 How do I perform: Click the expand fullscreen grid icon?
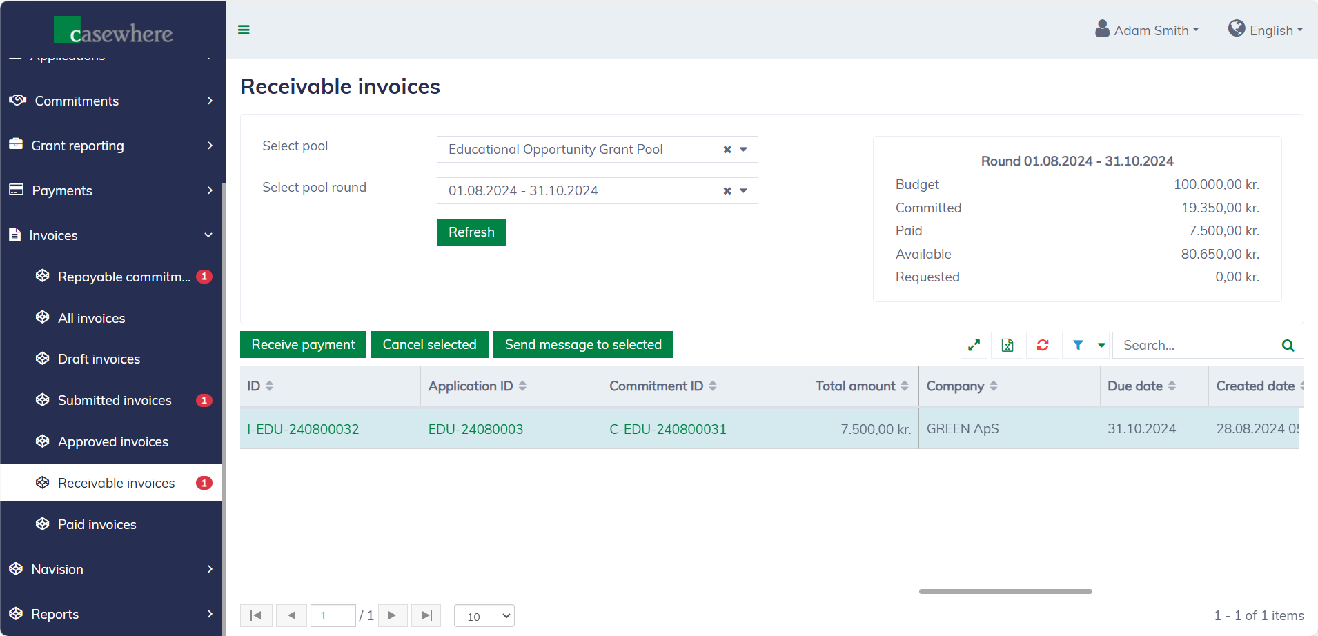click(974, 345)
